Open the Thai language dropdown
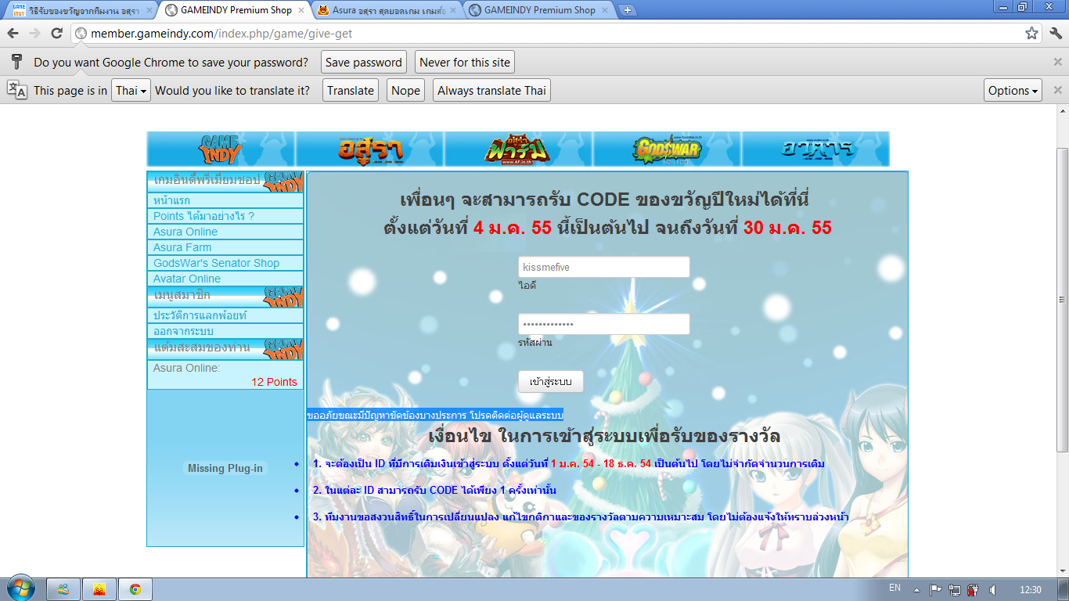 coord(131,91)
